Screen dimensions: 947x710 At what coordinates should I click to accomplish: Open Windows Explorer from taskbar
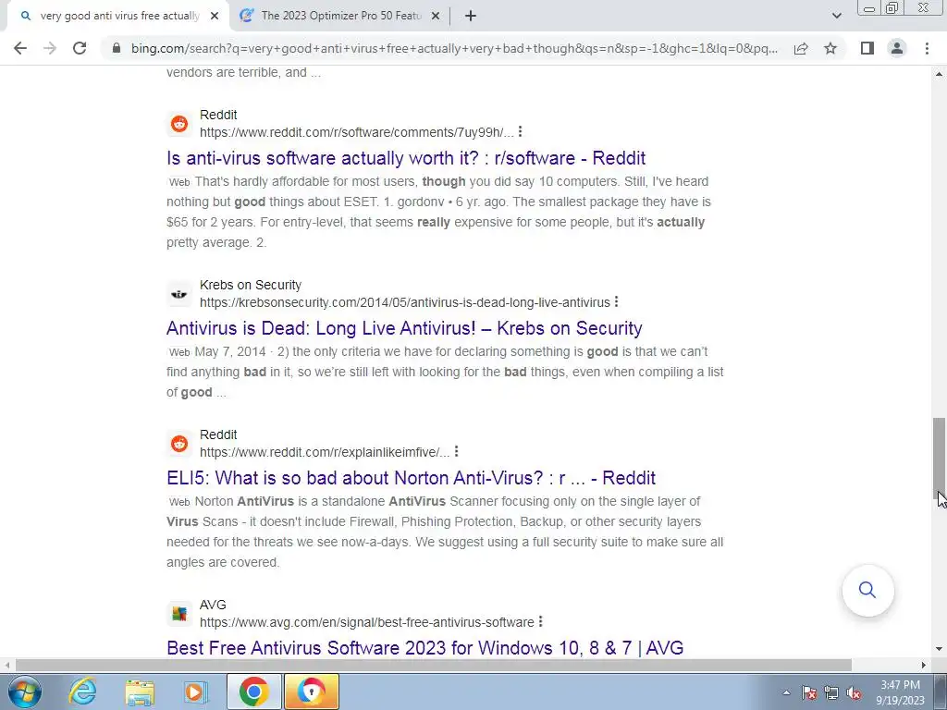click(x=140, y=692)
